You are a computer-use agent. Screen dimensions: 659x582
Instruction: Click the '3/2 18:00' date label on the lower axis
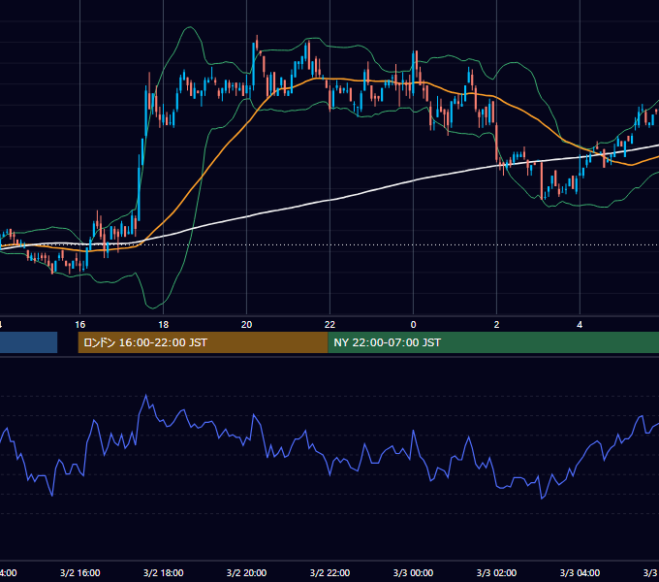tap(163, 572)
